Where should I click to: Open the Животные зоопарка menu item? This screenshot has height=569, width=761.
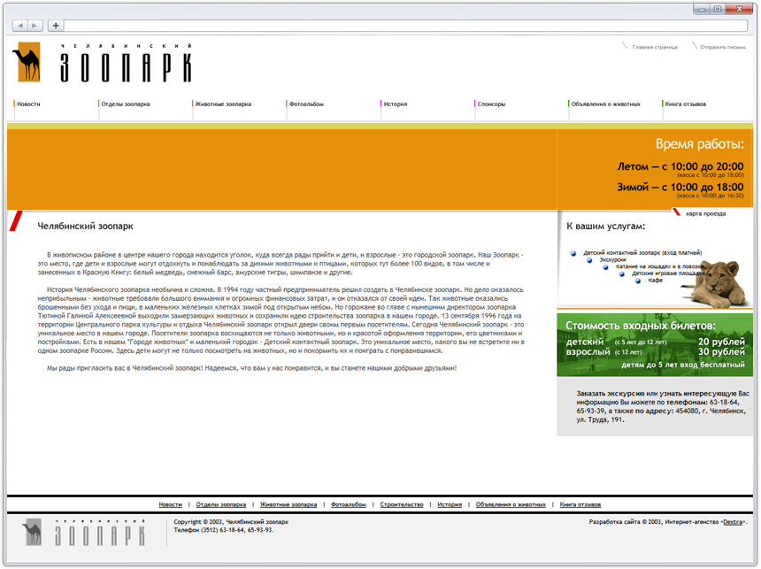(x=223, y=104)
